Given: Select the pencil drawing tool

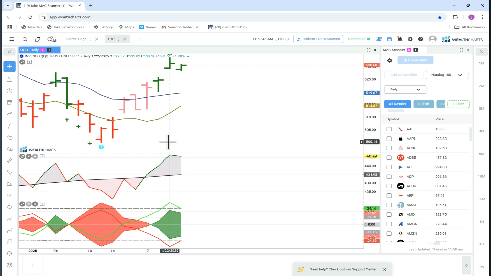Looking at the screenshot, I should point(9,160).
